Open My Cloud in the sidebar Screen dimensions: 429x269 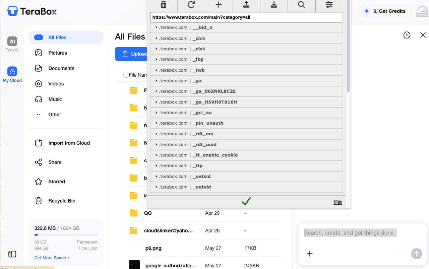tap(12, 74)
